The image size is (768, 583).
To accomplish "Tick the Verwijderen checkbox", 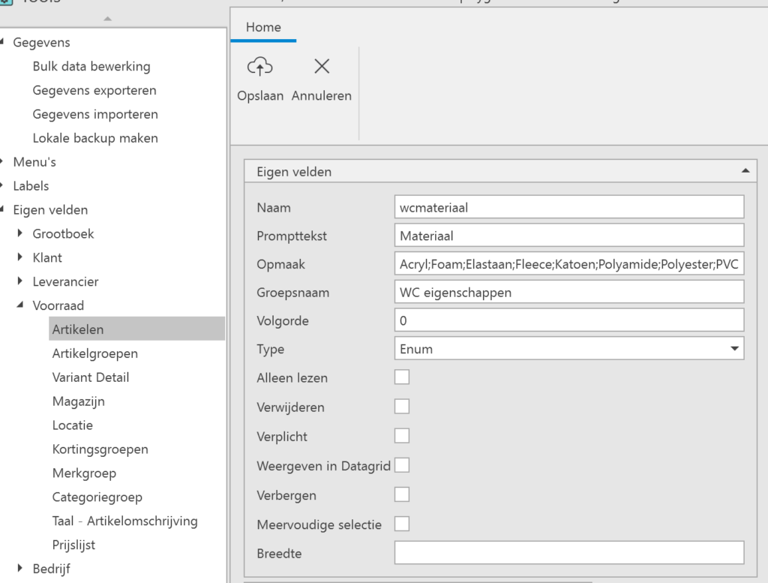I will coord(402,407).
